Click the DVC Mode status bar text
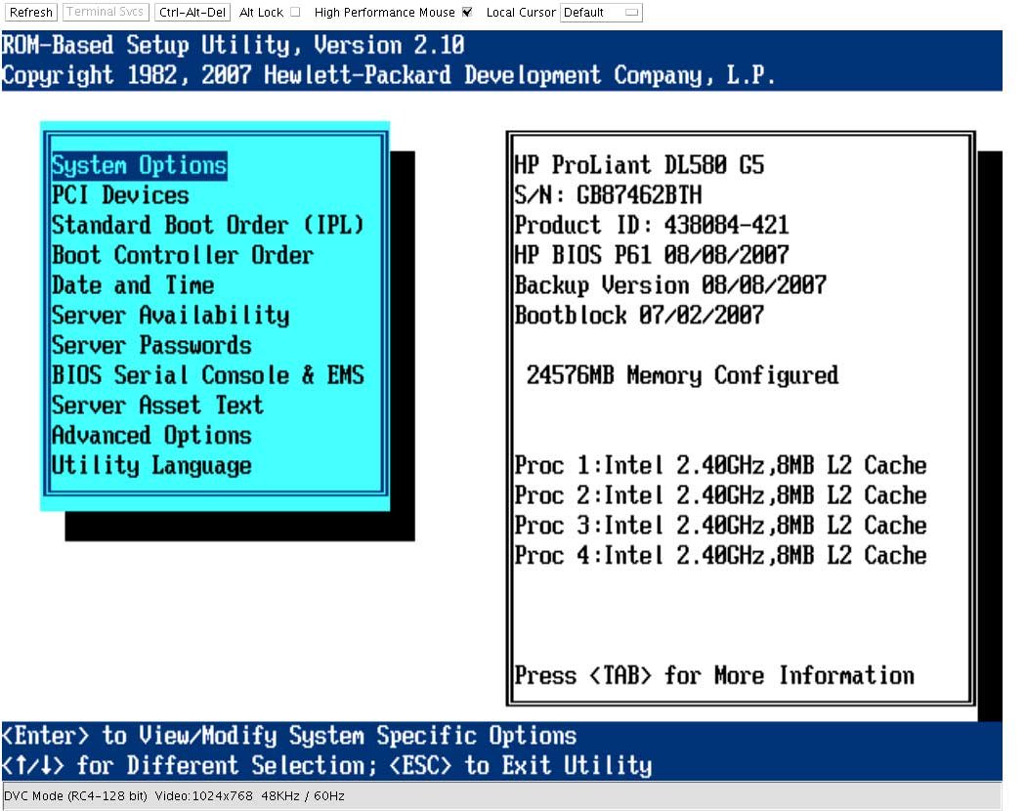Screen dimensions: 1026x811 point(174,796)
